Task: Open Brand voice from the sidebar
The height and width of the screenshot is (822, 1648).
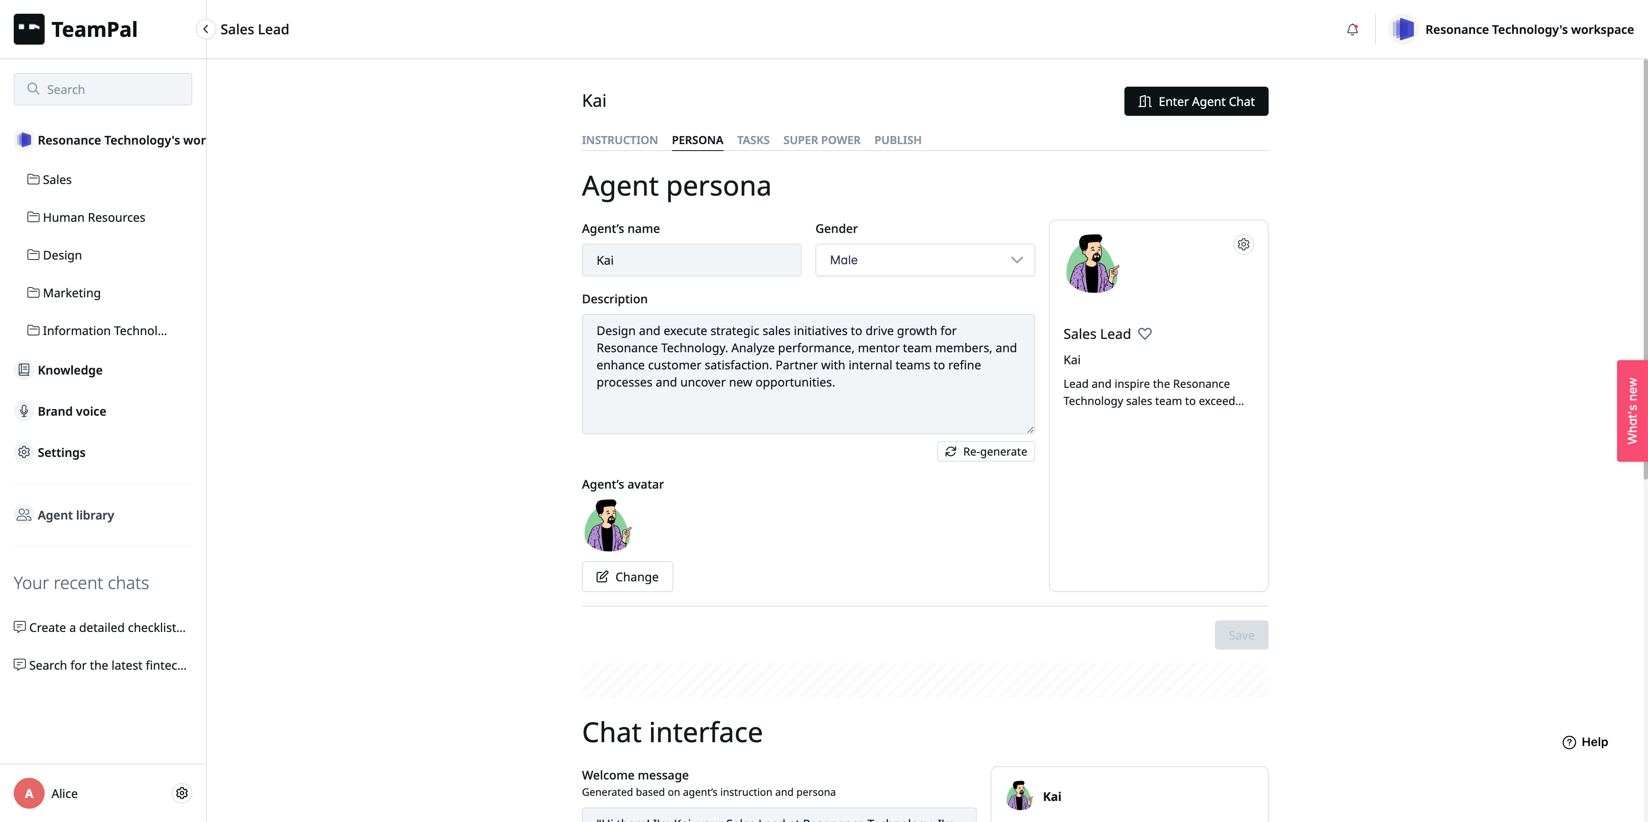Action: click(x=72, y=411)
